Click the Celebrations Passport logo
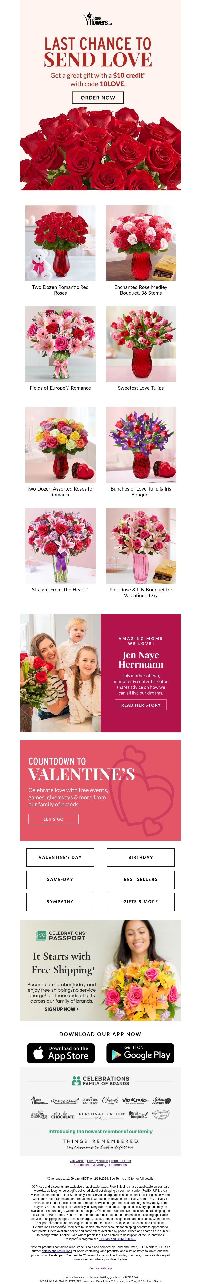 (x=61, y=936)
